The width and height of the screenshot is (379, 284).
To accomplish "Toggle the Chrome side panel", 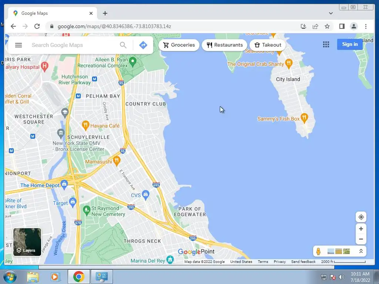I will point(342,26).
